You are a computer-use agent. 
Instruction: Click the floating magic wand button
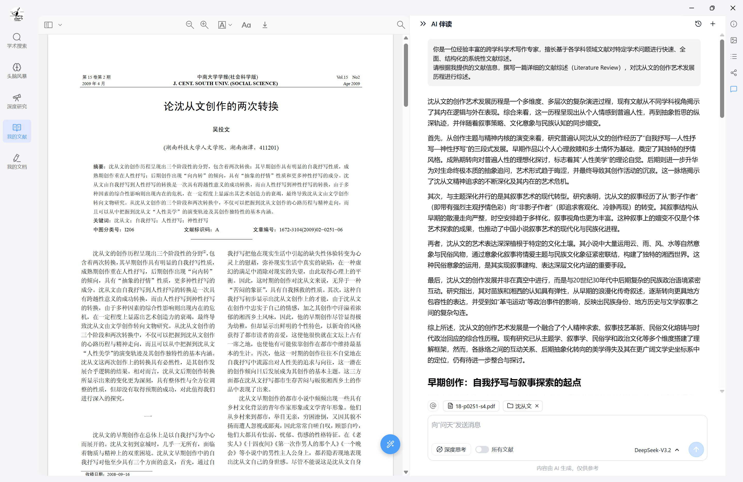coord(390,444)
